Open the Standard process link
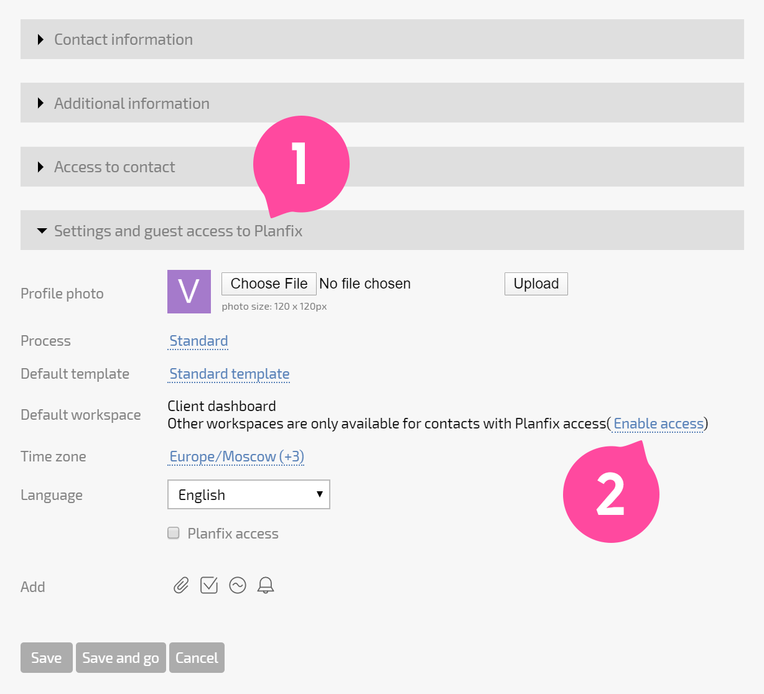Screen dimensions: 764x694 (x=198, y=341)
